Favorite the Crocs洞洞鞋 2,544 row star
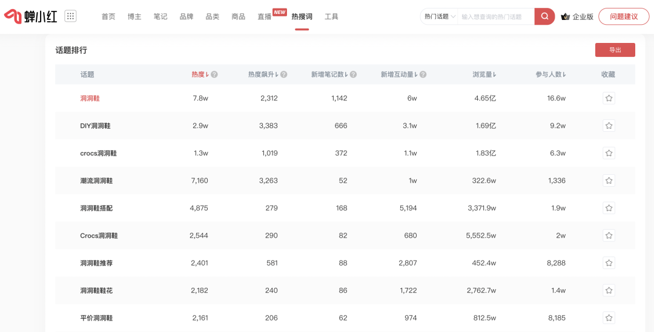654x332 pixels. coord(609,235)
